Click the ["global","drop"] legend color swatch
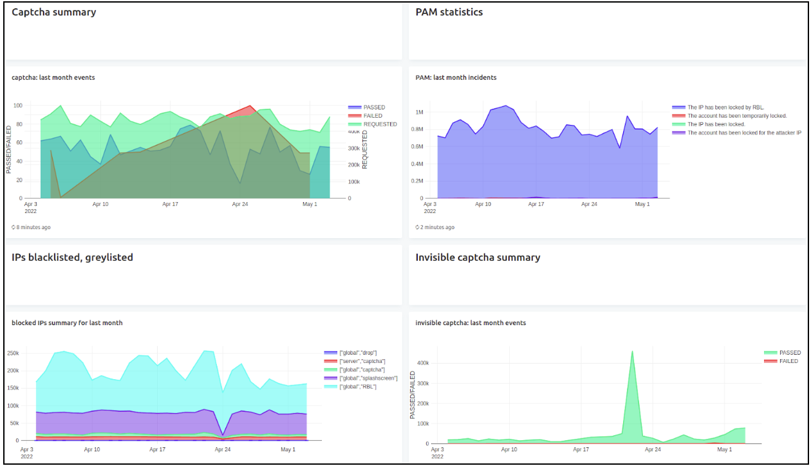This screenshot has width=811, height=466. pos(330,353)
